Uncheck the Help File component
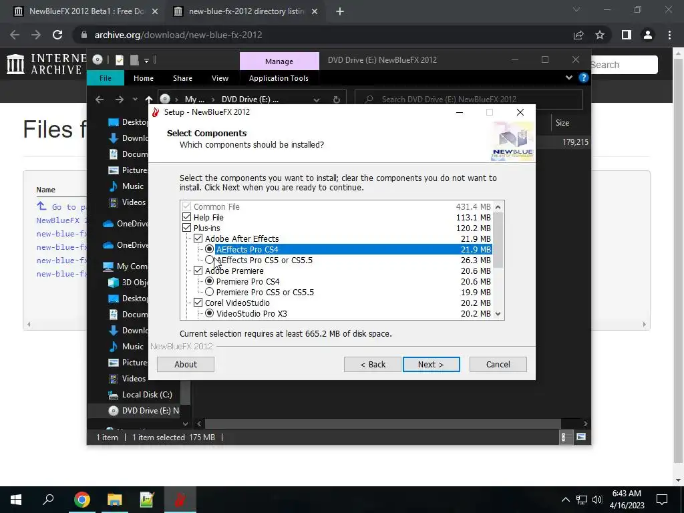684x513 pixels. (x=187, y=217)
